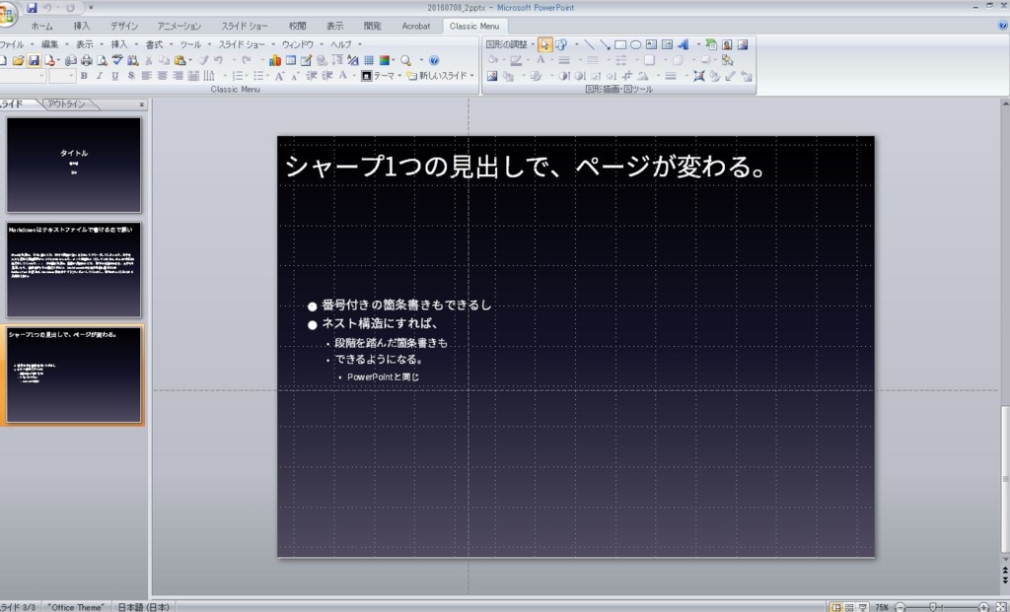Select the Markdown slide 2 thumbnail
1010x612 pixels.
(73, 270)
